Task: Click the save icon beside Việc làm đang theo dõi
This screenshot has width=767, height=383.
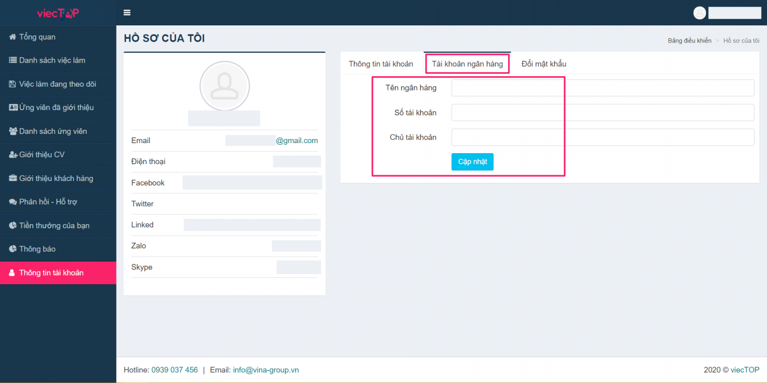Action: [13, 84]
